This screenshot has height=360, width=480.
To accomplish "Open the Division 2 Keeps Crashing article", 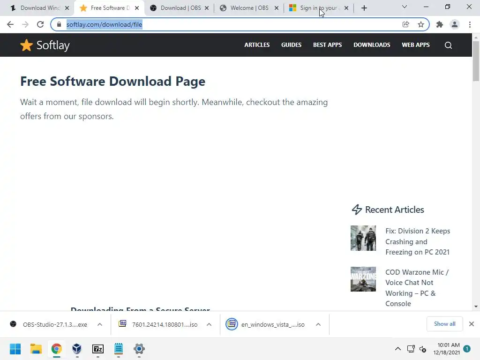I will 418,241.
